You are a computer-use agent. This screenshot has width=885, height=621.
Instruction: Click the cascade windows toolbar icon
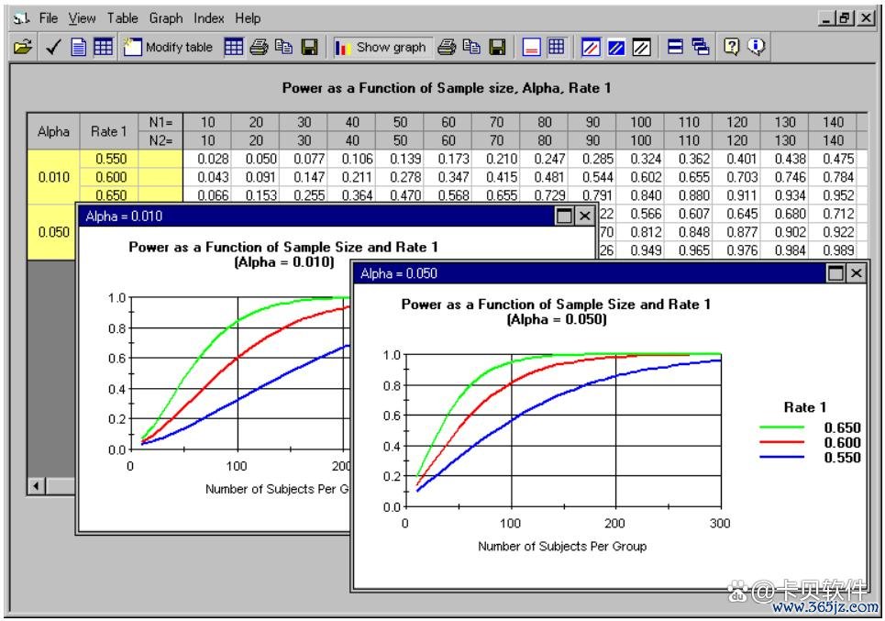point(701,48)
